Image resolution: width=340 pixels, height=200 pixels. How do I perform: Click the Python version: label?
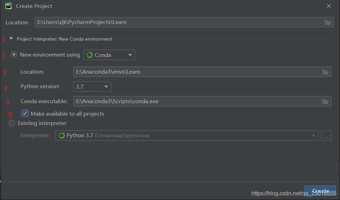coord(40,86)
